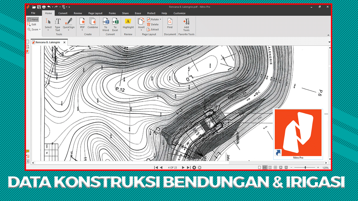358x201 pixels.
Task: Click the page number field 4 OF 23
Action: [x=172, y=167]
